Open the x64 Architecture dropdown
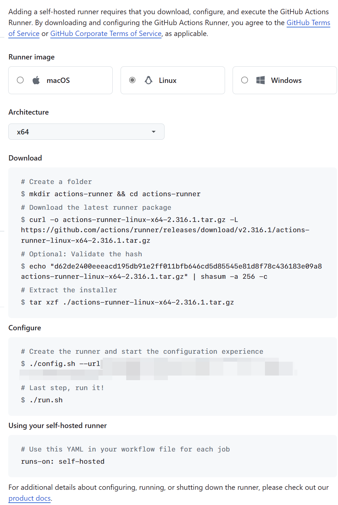The height and width of the screenshot is (505, 338). click(86, 132)
